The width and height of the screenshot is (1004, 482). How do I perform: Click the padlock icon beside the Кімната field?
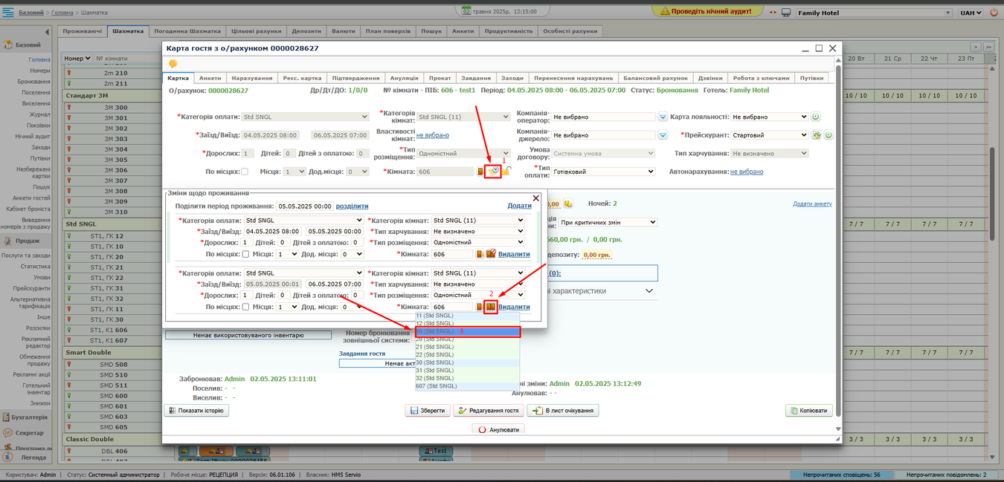click(506, 172)
